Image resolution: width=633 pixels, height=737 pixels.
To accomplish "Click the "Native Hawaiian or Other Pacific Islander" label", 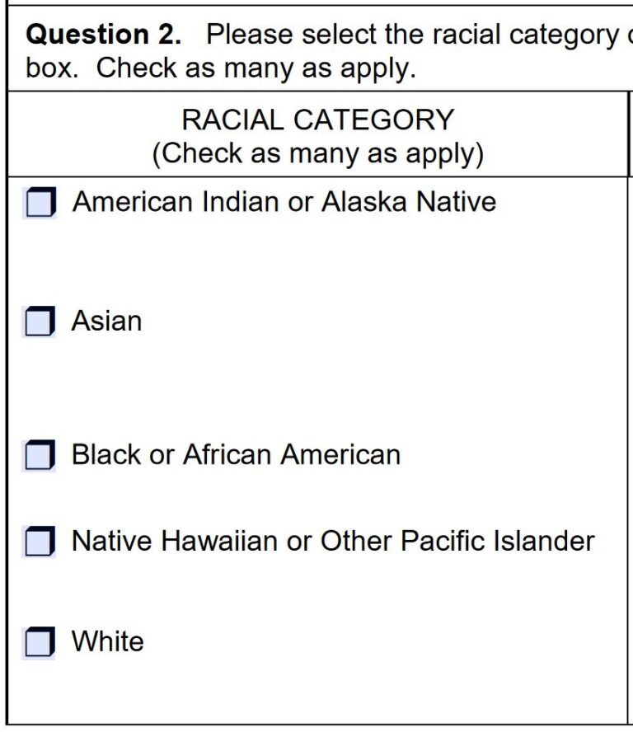I will tap(333, 541).
